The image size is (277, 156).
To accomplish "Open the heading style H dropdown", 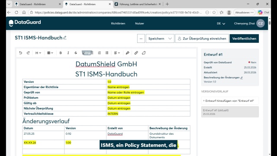I will 38,53.
